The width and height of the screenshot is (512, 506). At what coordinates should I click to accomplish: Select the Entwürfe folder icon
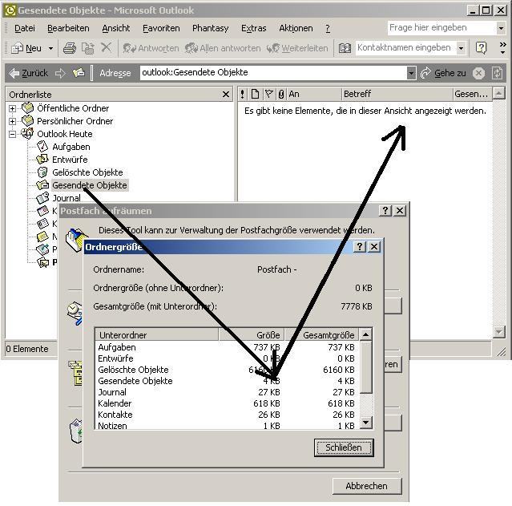(x=43, y=160)
